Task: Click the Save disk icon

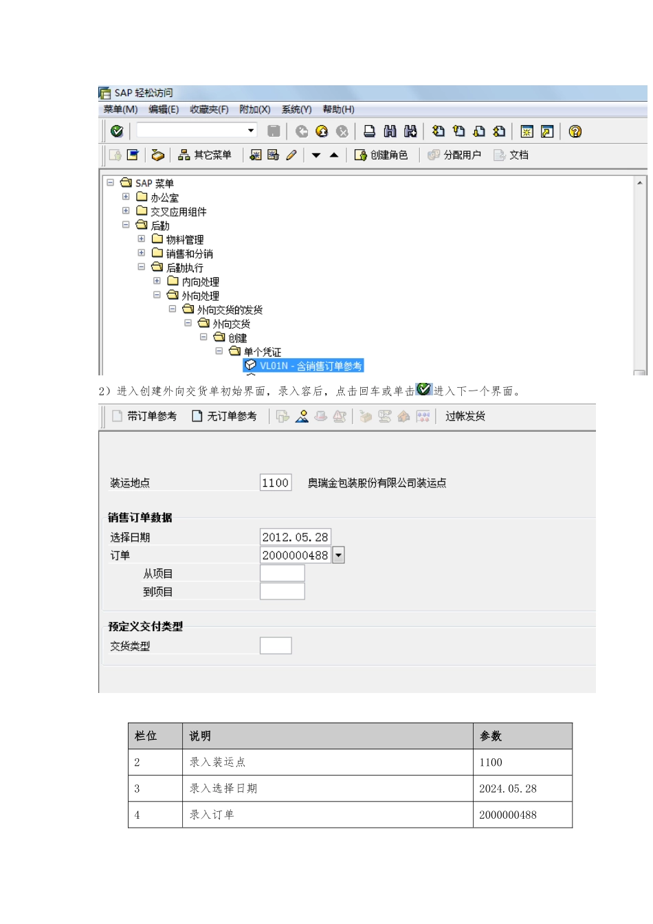Action: click(274, 131)
